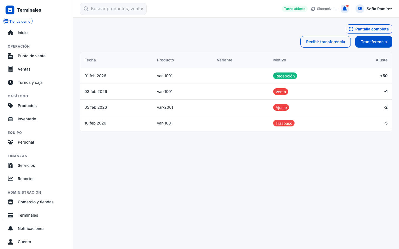Go to Servicios under Finanzas
Screen dimensions: 399x249
tap(37, 165)
